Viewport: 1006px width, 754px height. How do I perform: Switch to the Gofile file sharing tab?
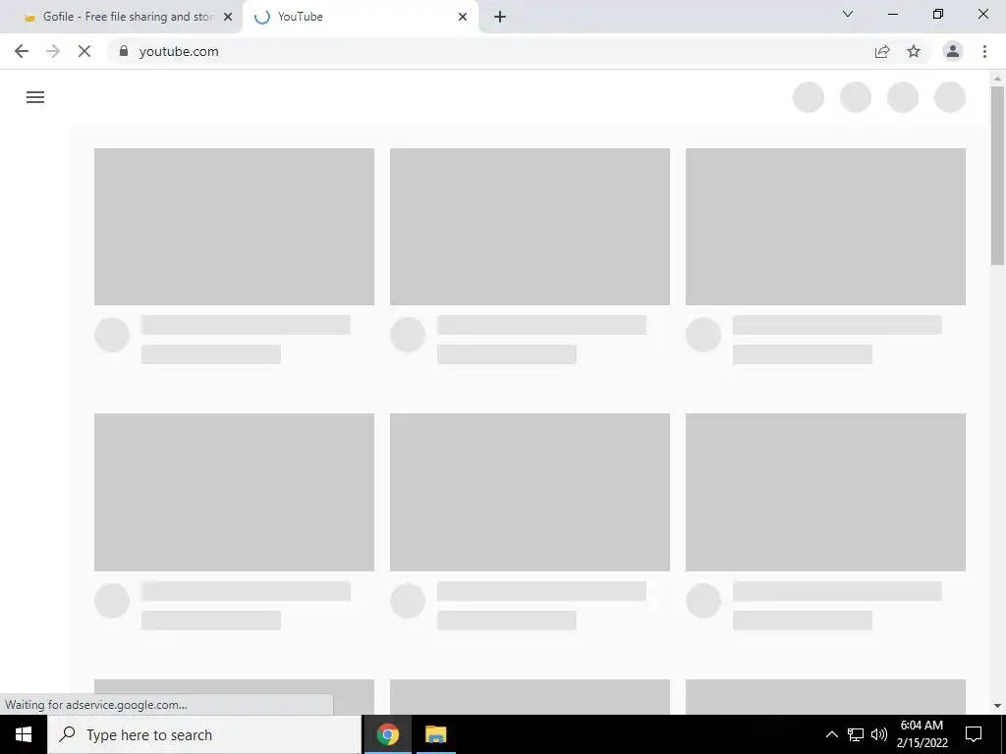(x=128, y=17)
